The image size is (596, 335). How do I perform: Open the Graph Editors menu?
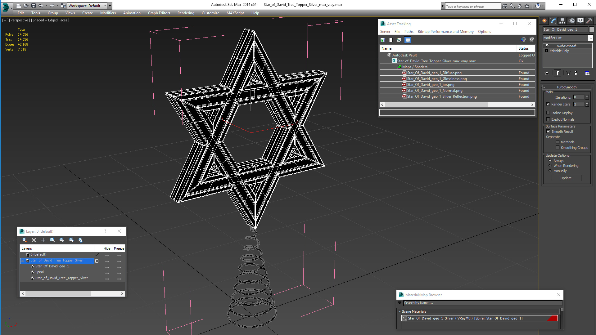[x=159, y=13]
